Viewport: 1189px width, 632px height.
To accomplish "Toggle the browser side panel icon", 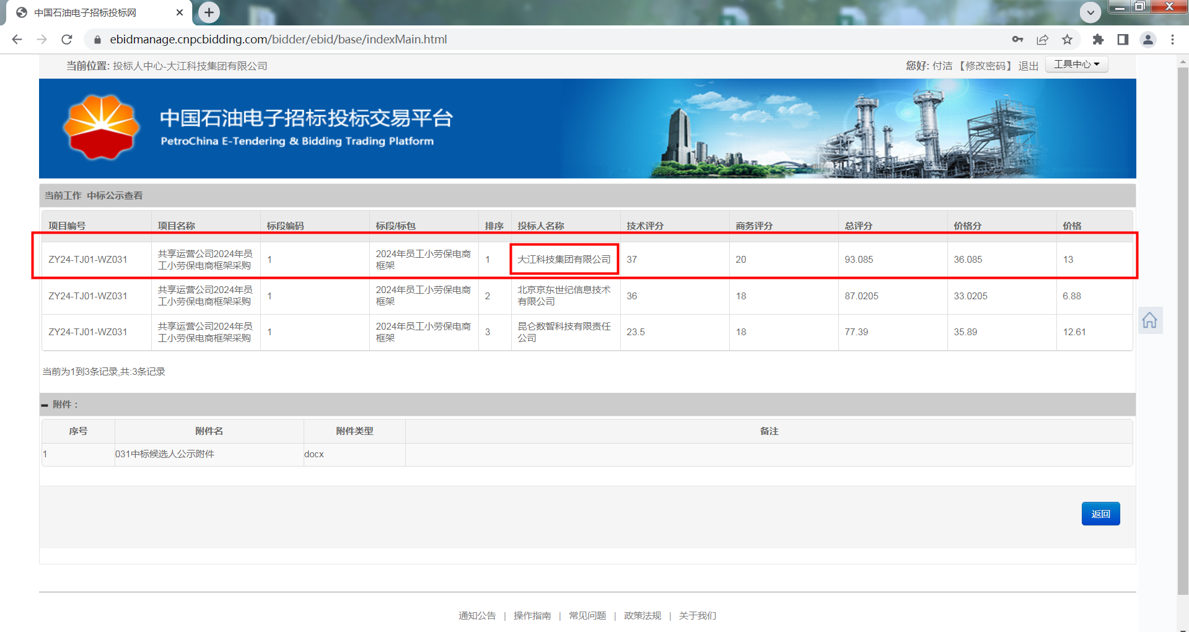I will tap(1123, 40).
